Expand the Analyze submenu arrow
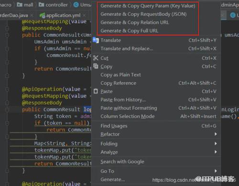The width and height of the screenshot is (239, 186). click(x=216, y=151)
